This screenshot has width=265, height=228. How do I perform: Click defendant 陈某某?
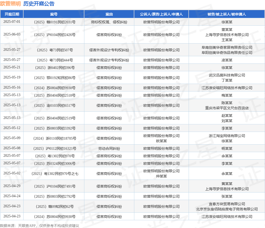(227, 103)
